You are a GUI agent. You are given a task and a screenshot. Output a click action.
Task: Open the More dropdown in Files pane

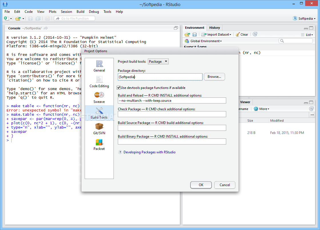point(261,109)
